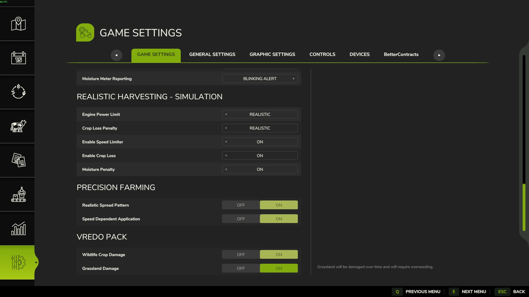Open the calendar menu from the sidebar

coord(17,58)
